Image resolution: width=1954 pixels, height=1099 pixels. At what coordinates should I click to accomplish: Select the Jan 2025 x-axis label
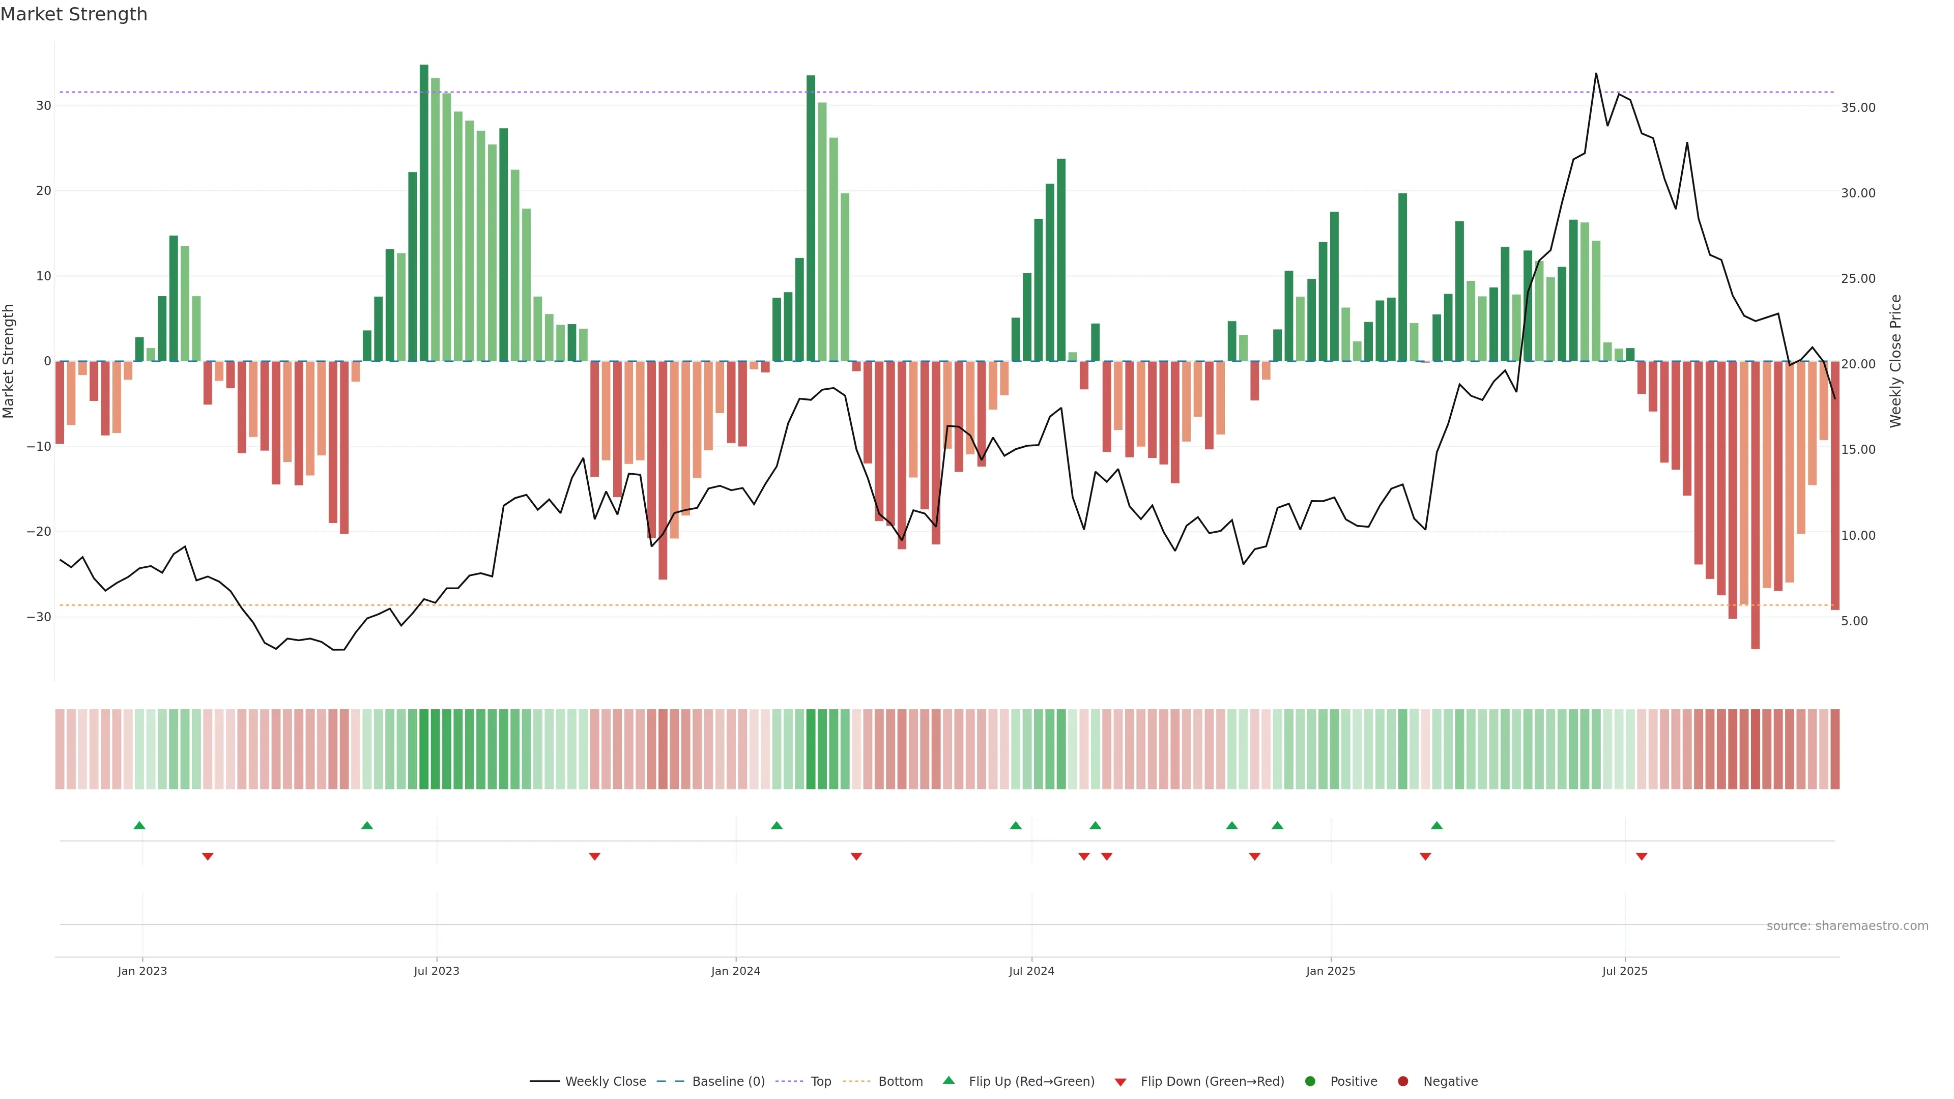coord(1331,971)
